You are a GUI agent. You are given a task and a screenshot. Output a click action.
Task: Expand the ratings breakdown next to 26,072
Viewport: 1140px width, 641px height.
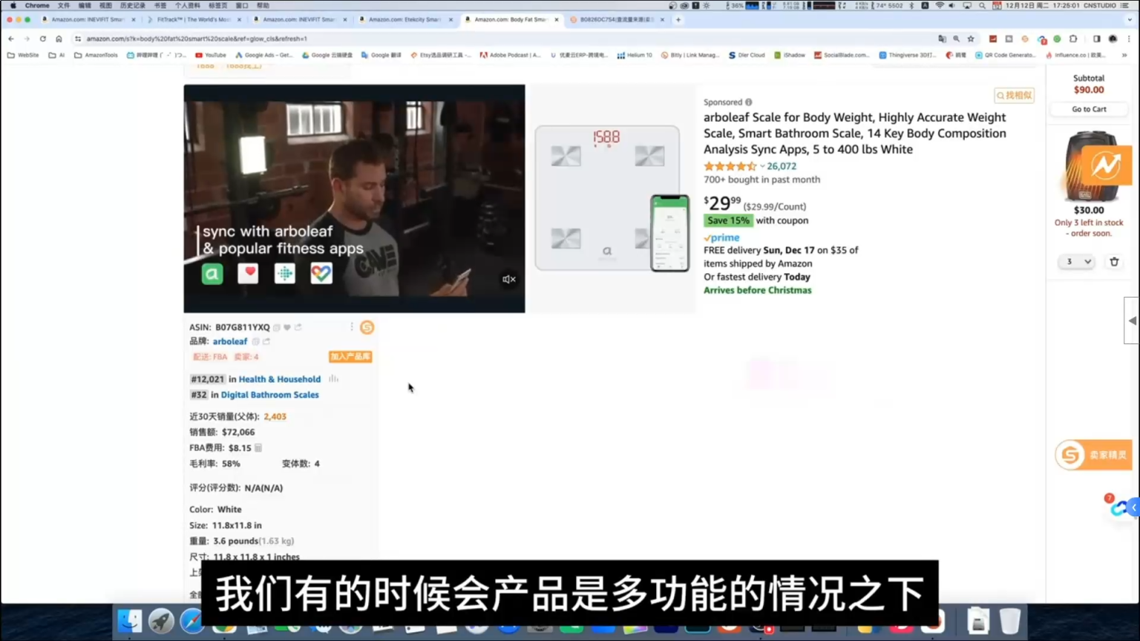pos(761,166)
